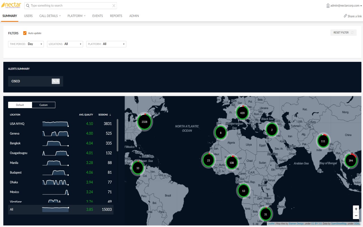Click the user profile icon
Image resolution: width=363 pixels, height=227 pixels.
point(328,6)
